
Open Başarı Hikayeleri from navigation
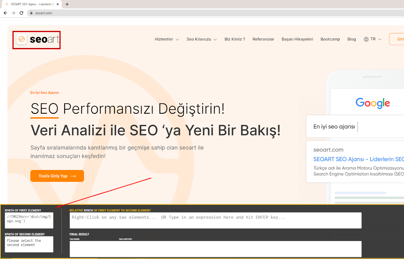pos(297,39)
